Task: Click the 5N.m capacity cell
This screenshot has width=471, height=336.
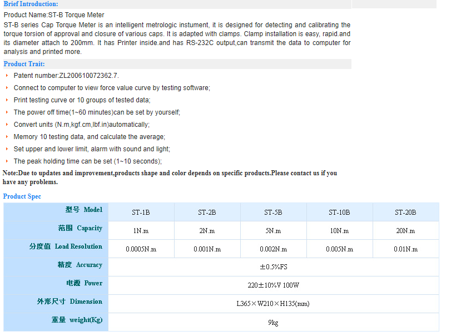Action: click(x=274, y=230)
